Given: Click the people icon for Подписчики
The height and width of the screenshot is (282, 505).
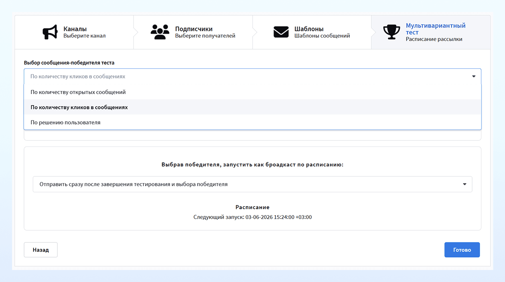Looking at the screenshot, I should [x=160, y=32].
